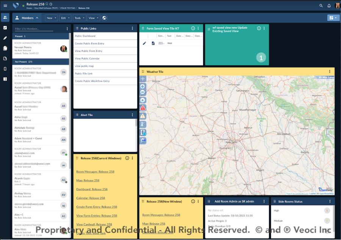Click the search magnifier icon

(x=321, y=6)
